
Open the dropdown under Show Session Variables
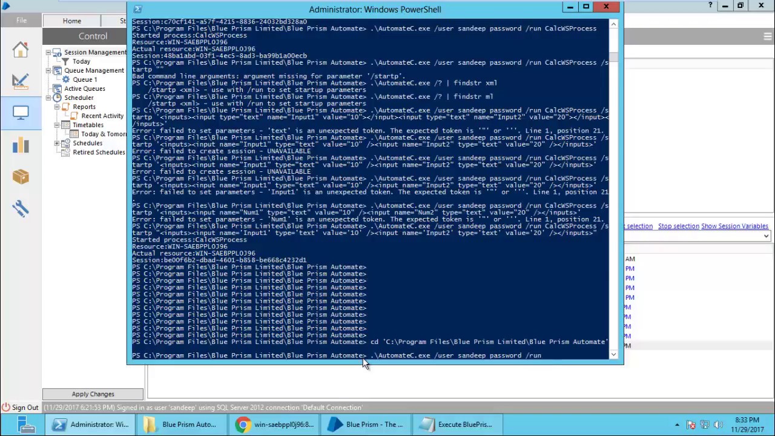point(766,236)
